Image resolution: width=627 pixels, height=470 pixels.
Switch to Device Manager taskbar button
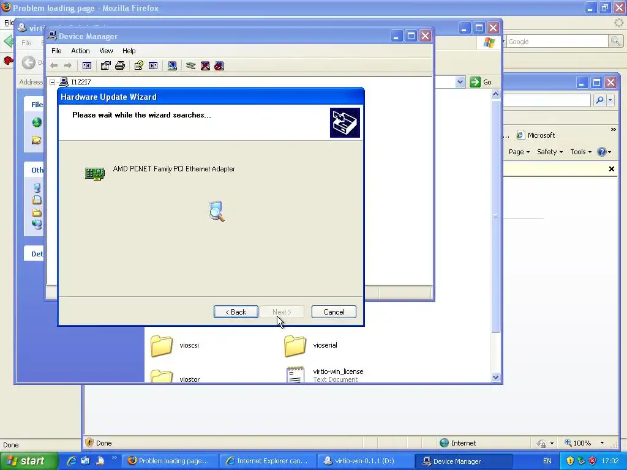pos(464,461)
